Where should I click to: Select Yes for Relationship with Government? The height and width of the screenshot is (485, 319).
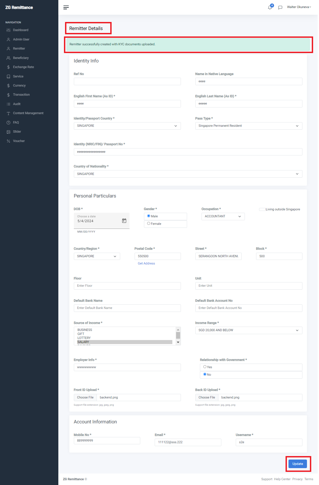[205, 367]
